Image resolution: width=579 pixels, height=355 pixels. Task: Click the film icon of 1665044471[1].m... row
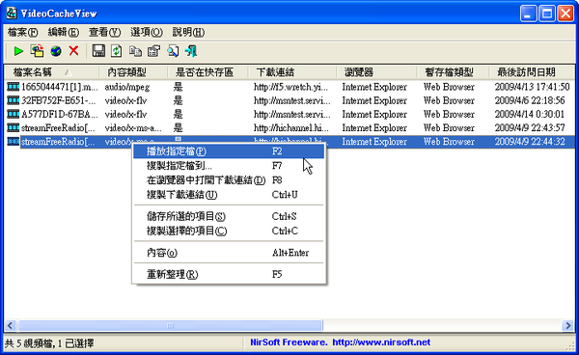14,87
